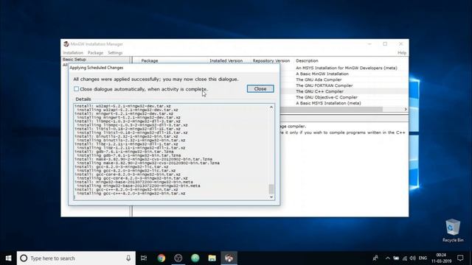Click the MinGW installer taskbar icon
This screenshot has height=265, width=472.
pyautogui.click(x=229, y=258)
